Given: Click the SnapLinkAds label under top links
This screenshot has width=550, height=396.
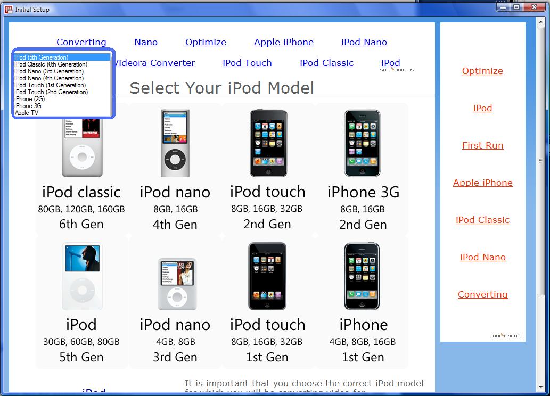Looking at the screenshot, I should pyautogui.click(x=397, y=70).
